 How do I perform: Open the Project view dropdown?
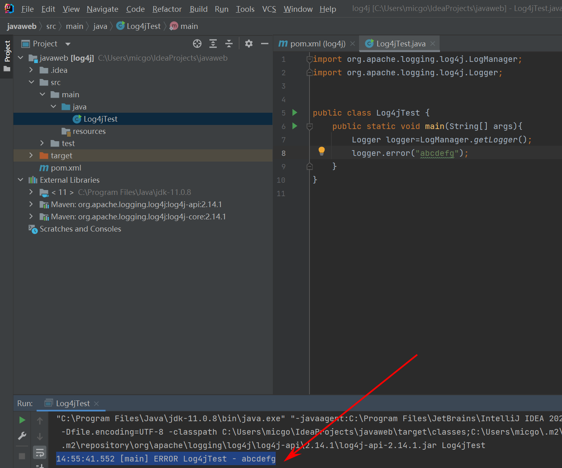click(x=68, y=44)
